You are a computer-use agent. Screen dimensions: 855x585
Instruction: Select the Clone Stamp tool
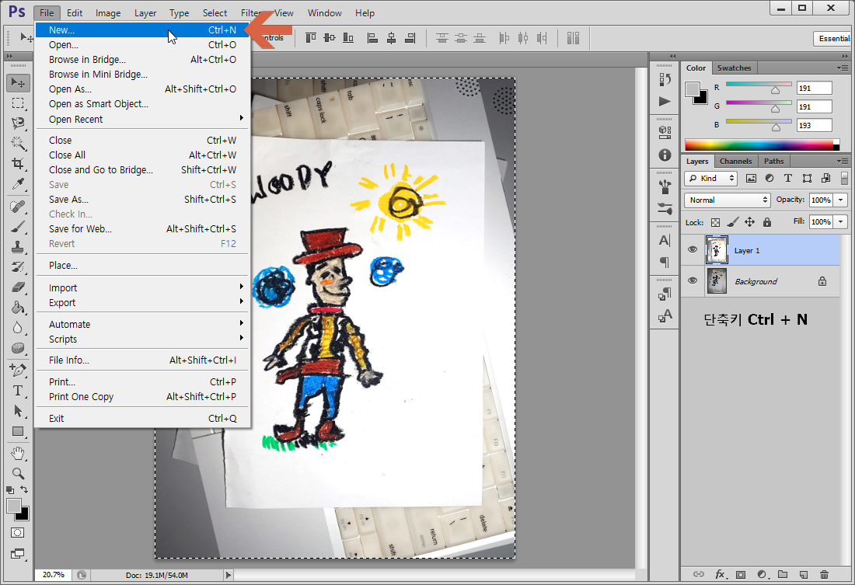(x=18, y=247)
